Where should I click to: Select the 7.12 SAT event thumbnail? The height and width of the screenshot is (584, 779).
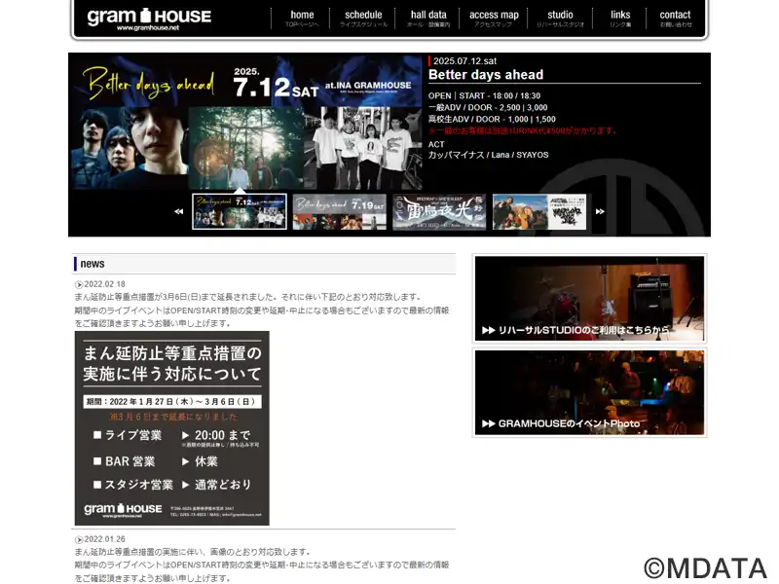pyautogui.click(x=240, y=211)
